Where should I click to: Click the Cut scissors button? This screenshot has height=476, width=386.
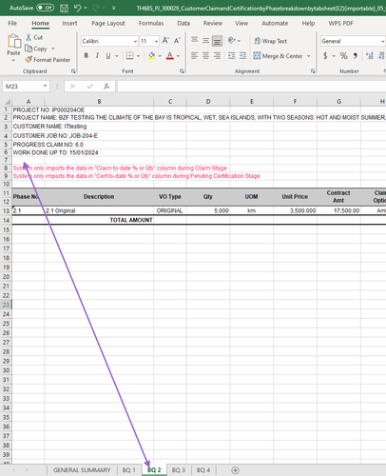[x=34, y=37]
